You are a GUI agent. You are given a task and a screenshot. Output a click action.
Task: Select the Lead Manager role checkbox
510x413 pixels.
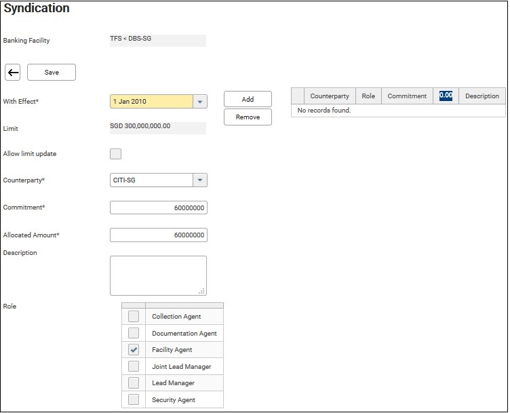point(134,383)
